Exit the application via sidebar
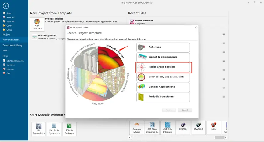This screenshot has height=142, width=264. click(x=7, y=73)
